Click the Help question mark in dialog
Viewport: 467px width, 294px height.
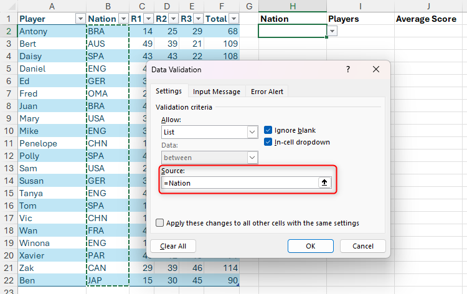[x=348, y=70]
